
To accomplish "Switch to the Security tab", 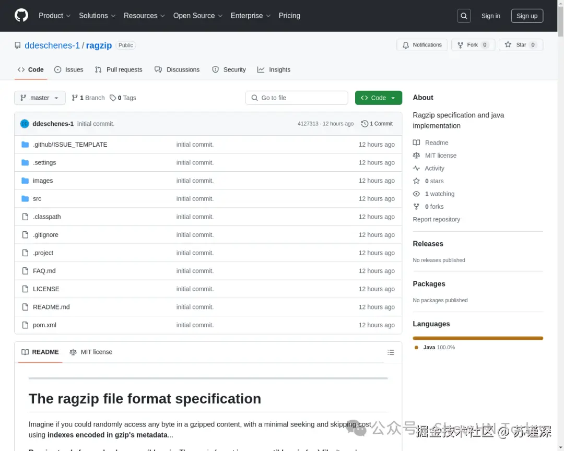I will (229, 70).
